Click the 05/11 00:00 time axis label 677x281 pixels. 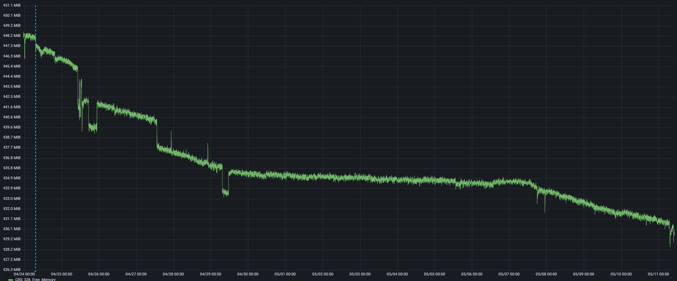tap(658, 274)
